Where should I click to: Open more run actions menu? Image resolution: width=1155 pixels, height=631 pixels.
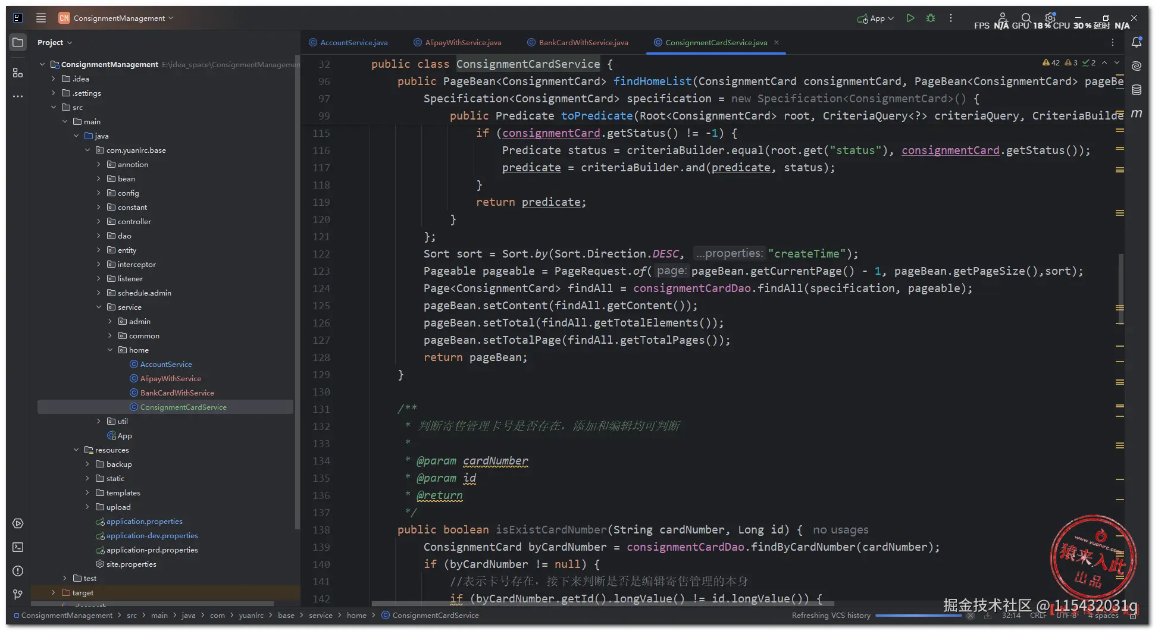click(951, 18)
